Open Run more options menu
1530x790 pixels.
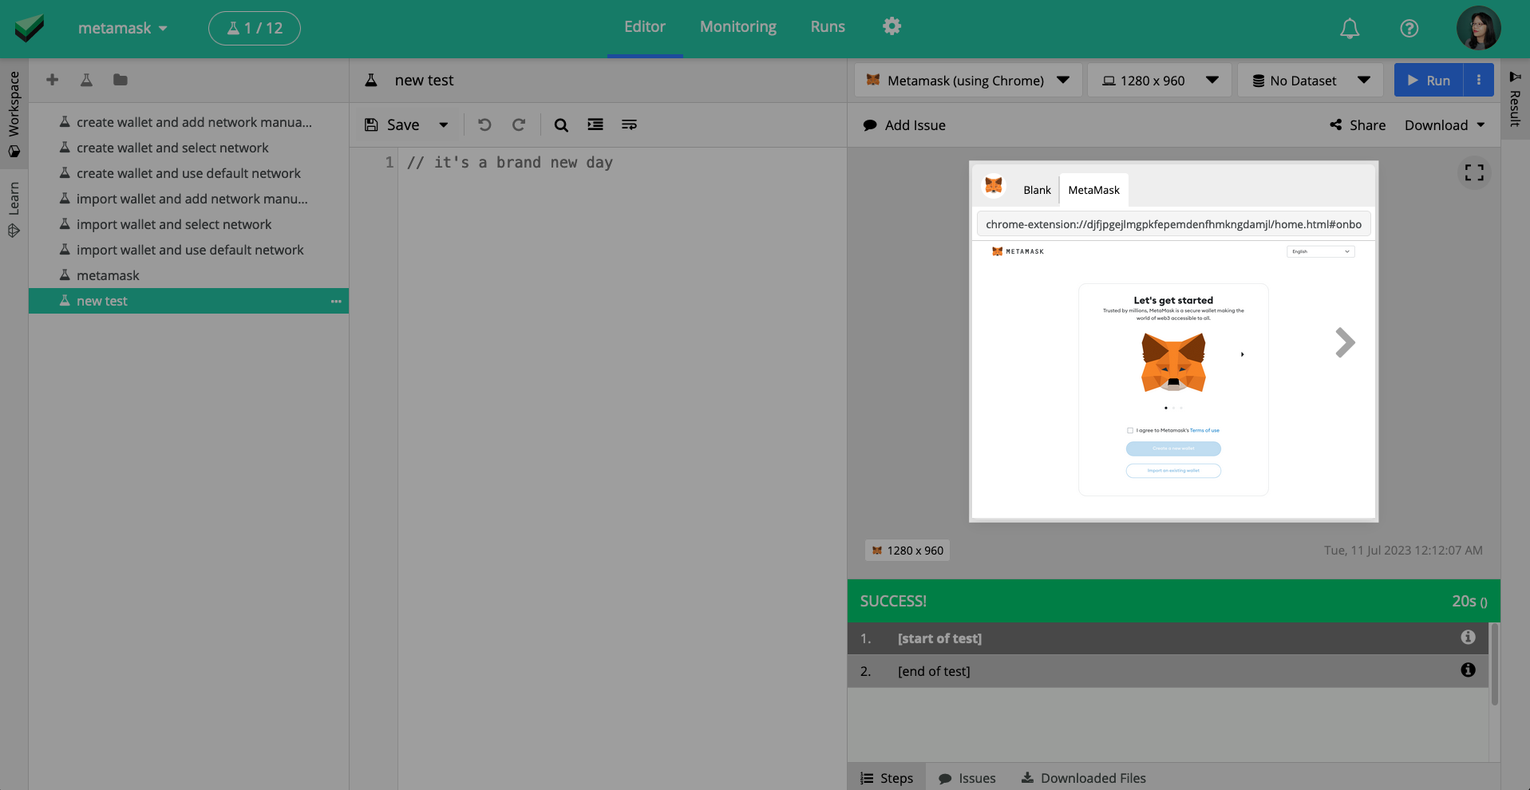click(1479, 80)
